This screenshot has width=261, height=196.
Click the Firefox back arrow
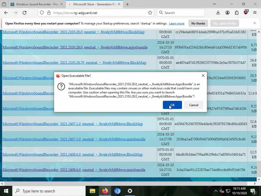pyautogui.click(x=6, y=13)
